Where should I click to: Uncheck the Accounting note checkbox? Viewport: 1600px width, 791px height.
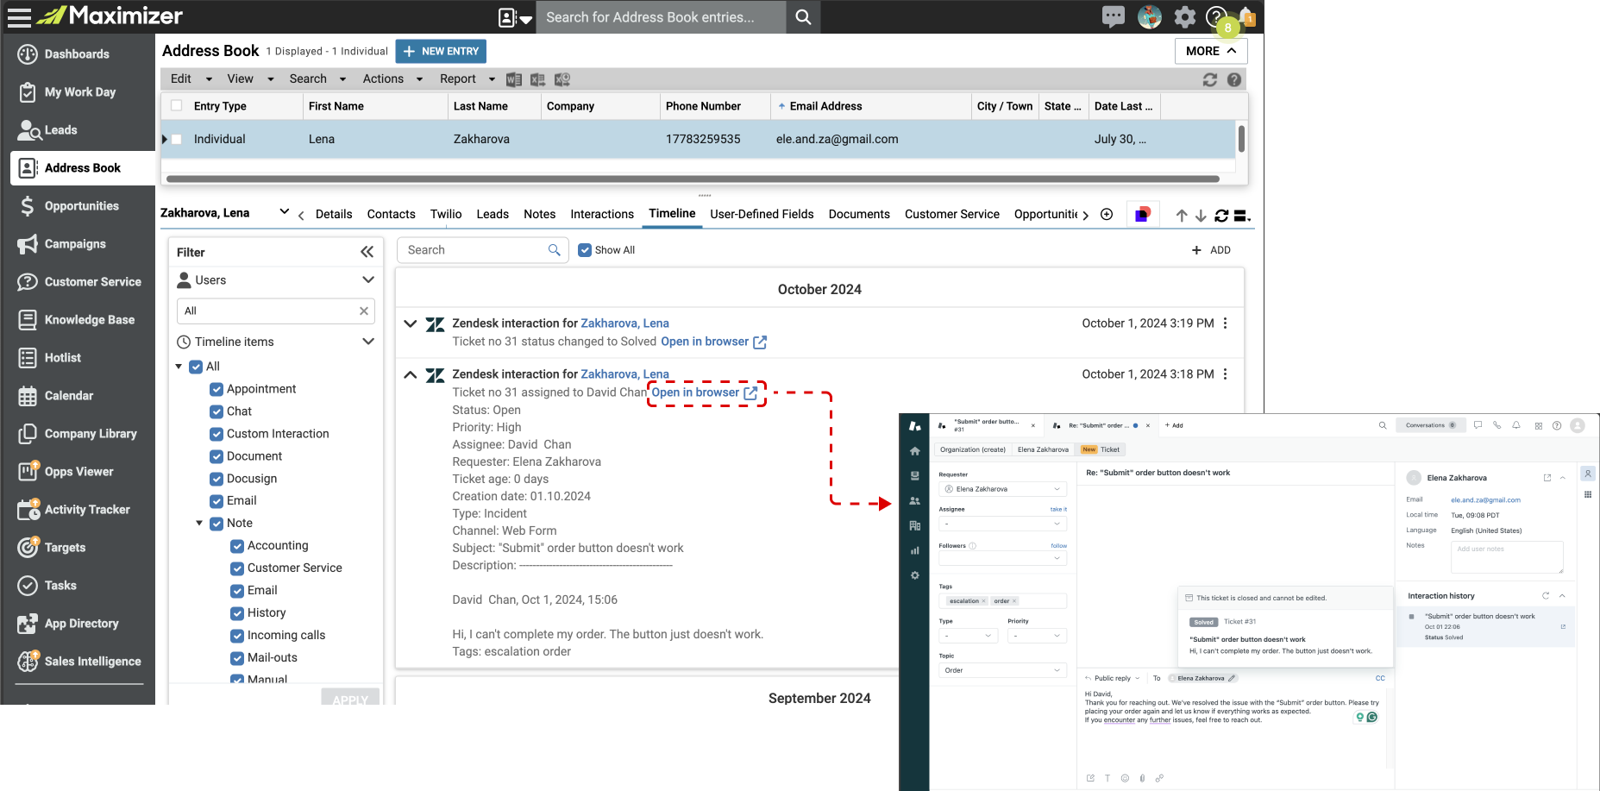coord(237,546)
